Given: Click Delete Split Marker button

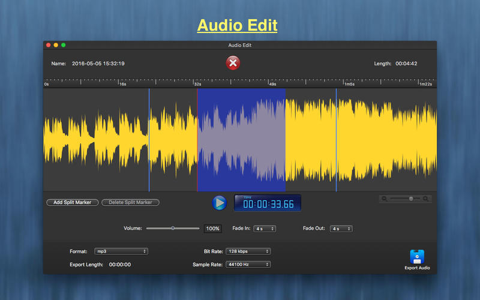Looking at the screenshot, I should point(130,202).
